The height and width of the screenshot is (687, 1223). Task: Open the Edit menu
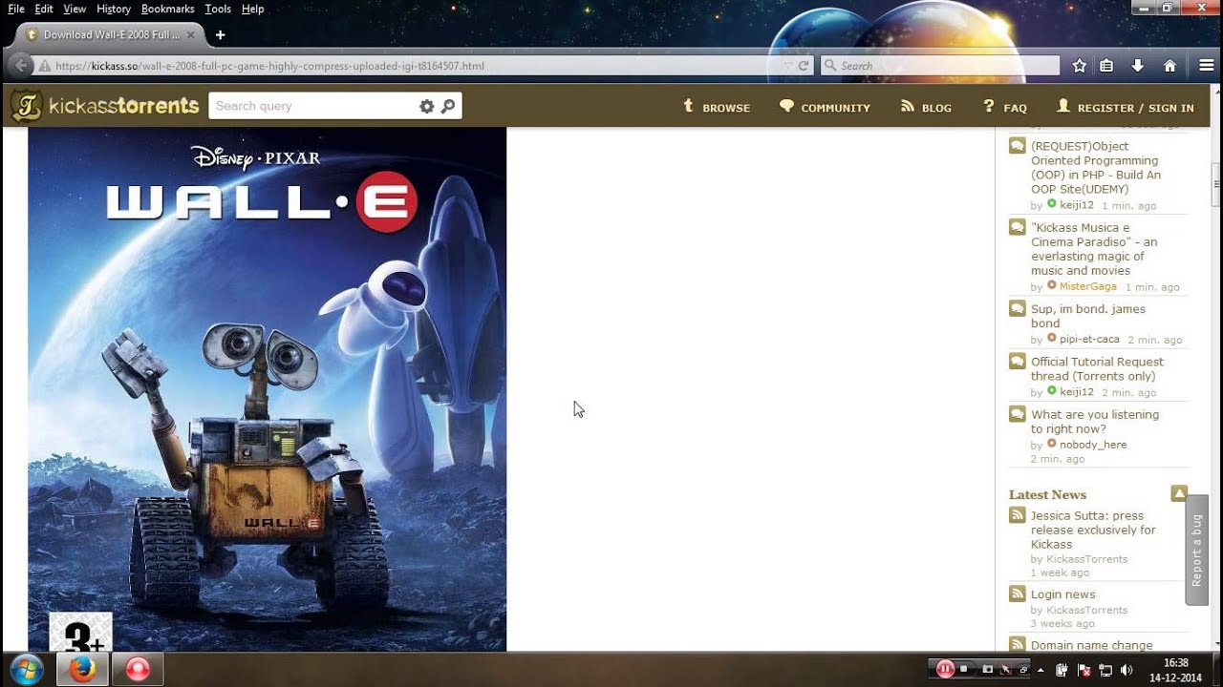[44, 9]
